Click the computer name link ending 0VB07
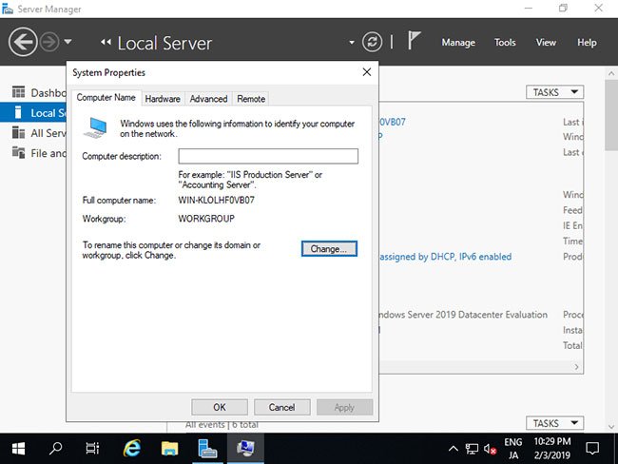The width and height of the screenshot is (618, 464). coord(392,122)
